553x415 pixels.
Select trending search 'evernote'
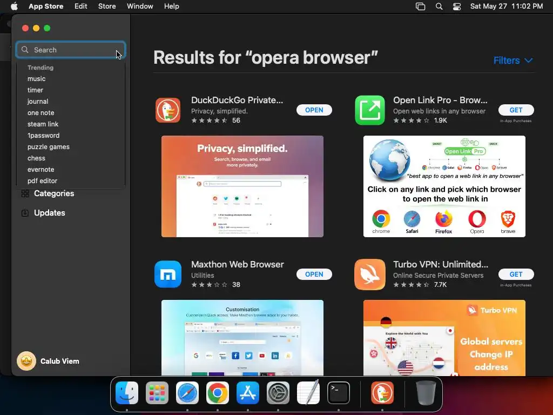[41, 169]
